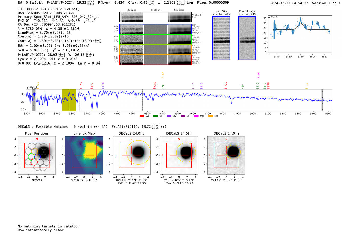Image resolution: width=358 pixels, height=244 pixels.
Task: Click the hatched gray band near 5460
Action: tap(322, 100)
